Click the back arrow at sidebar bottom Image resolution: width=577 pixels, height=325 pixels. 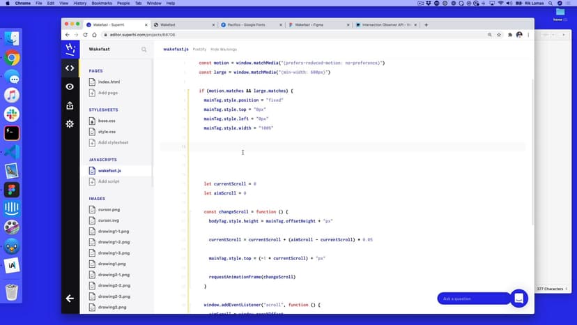[70, 298]
